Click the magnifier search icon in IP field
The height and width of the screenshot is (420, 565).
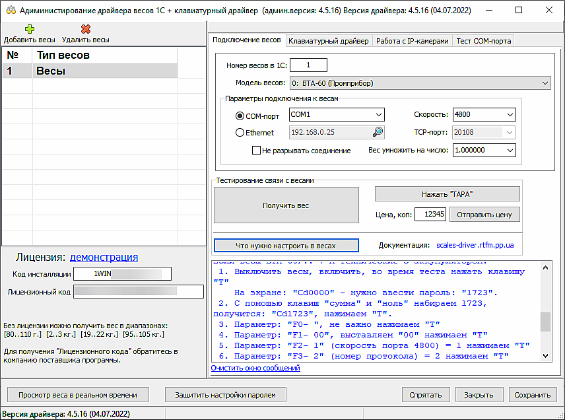378,132
